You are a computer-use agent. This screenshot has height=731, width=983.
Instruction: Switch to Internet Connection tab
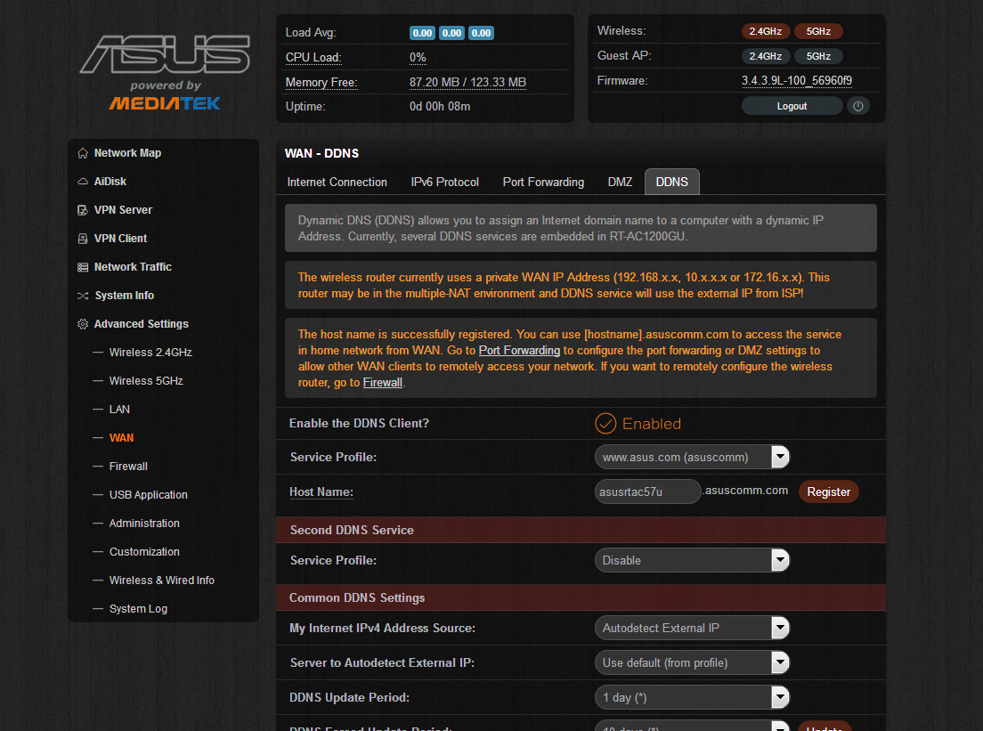pos(337,182)
